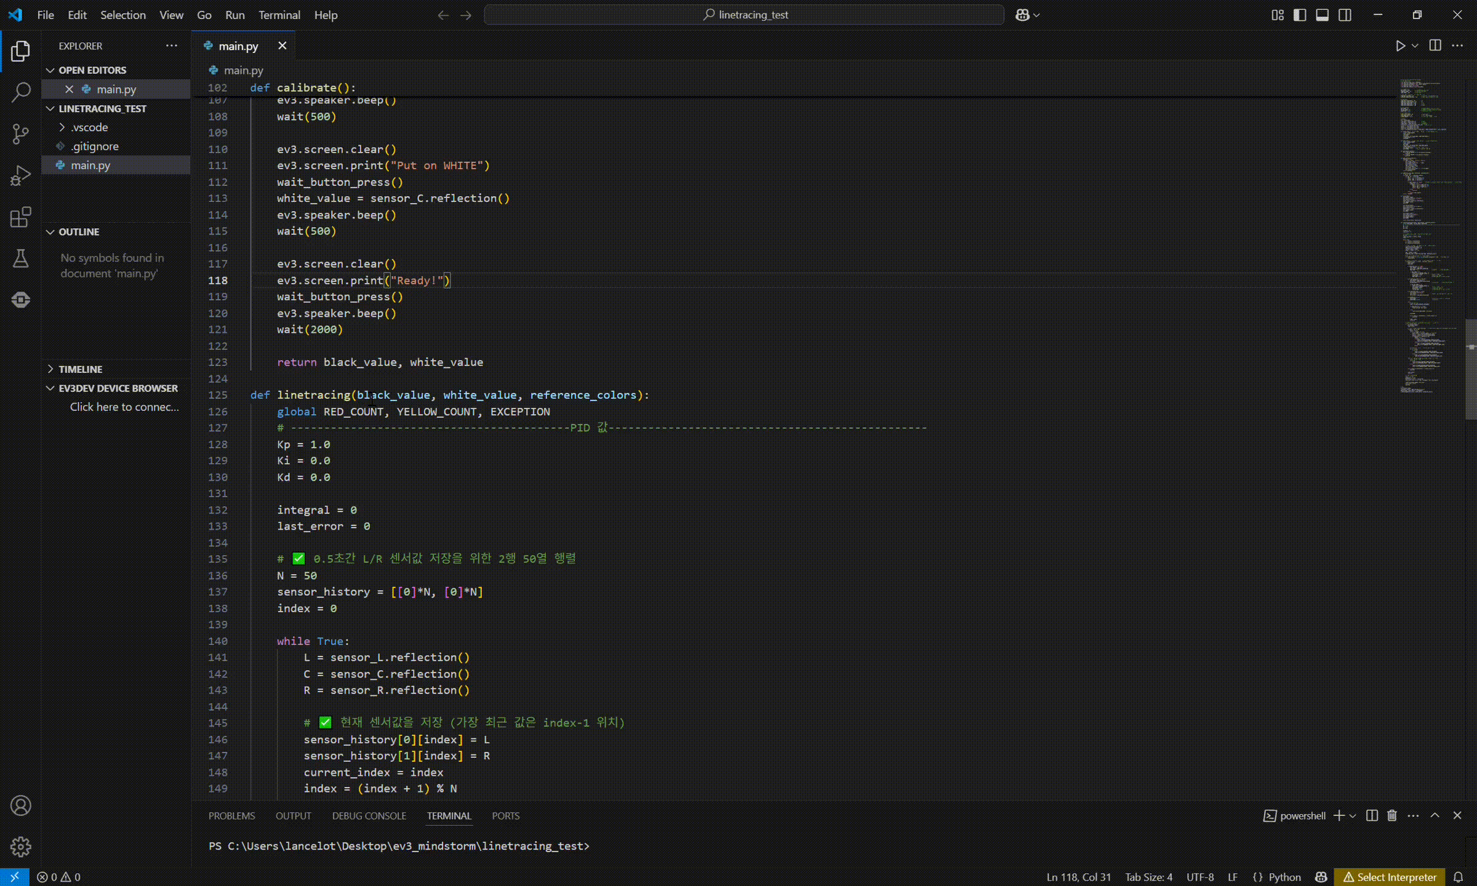Open the Testing flask view

(x=20, y=258)
